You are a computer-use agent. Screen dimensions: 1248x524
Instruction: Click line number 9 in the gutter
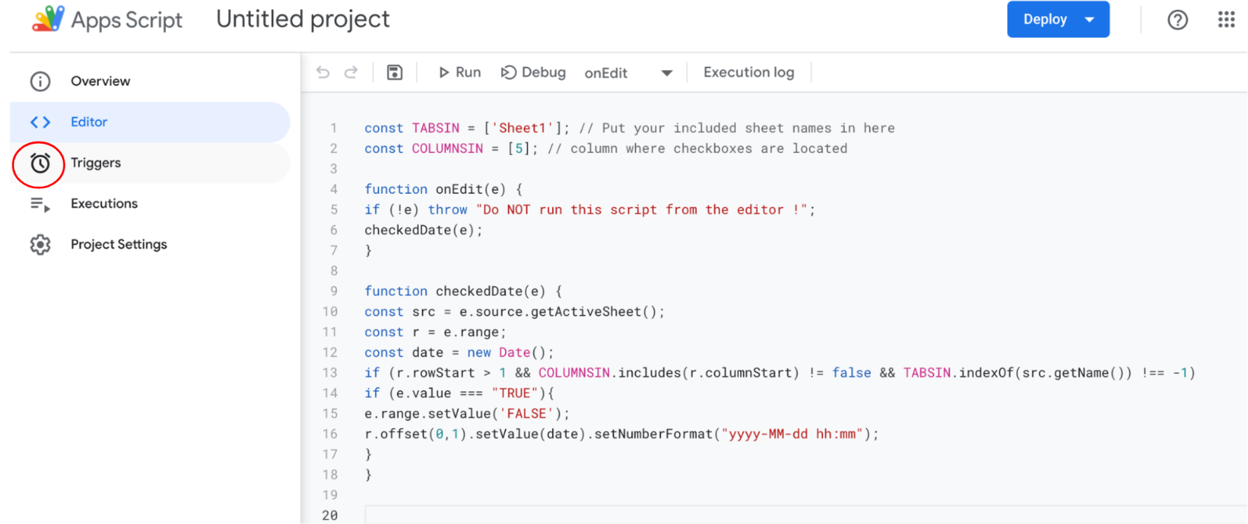(334, 291)
